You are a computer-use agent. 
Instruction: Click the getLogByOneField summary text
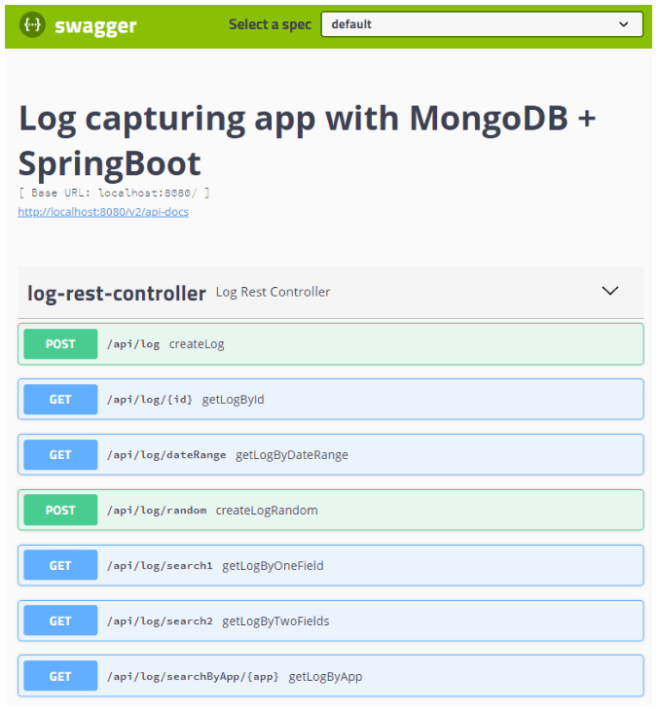pos(273,566)
